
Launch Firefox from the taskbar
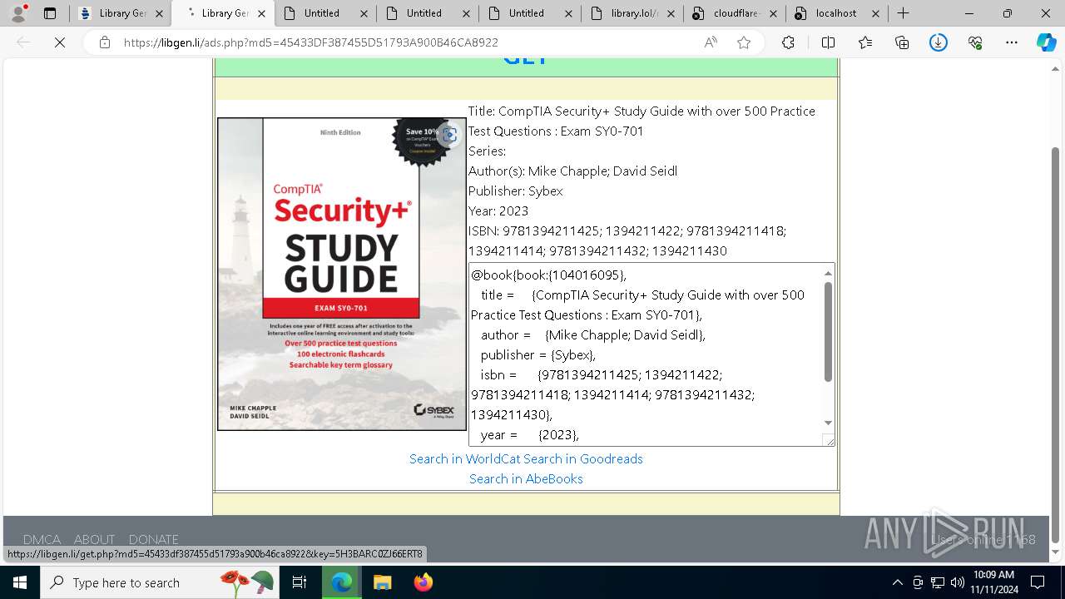coord(423,582)
